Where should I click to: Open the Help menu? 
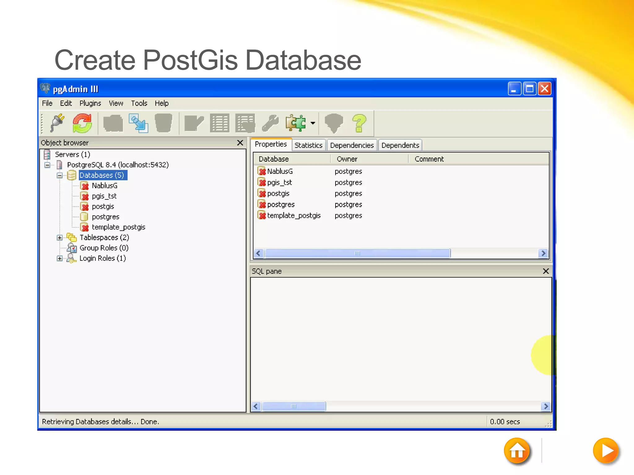[x=162, y=103]
